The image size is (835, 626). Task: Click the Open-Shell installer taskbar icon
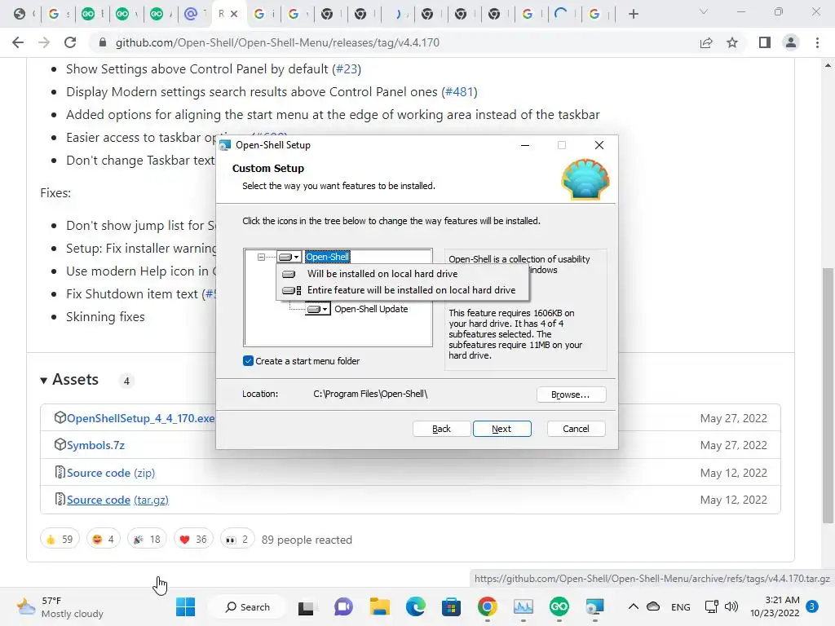594,606
